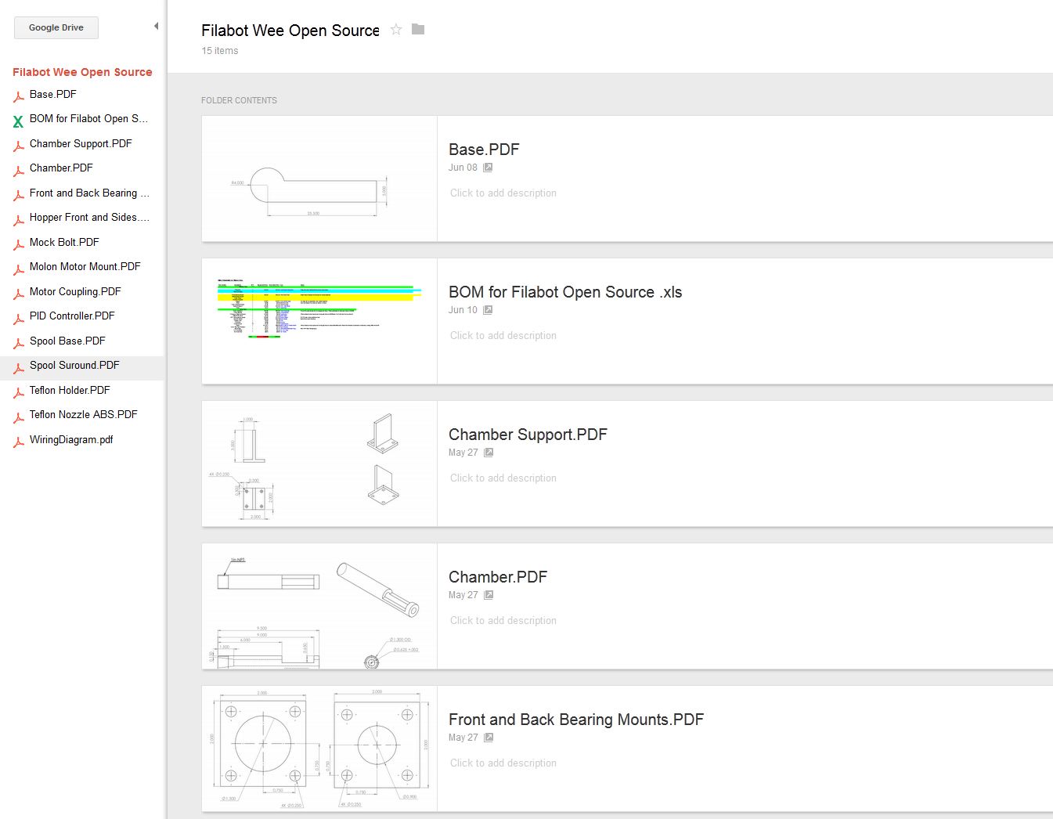Open BOM for Filabot Open S... in sidebar

click(x=88, y=118)
